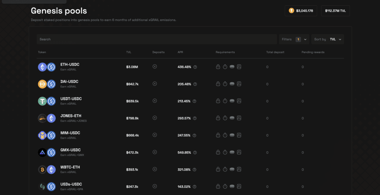Click the 549.85% APR value
The height and width of the screenshot is (195, 380).
click(x=184, y=152)
